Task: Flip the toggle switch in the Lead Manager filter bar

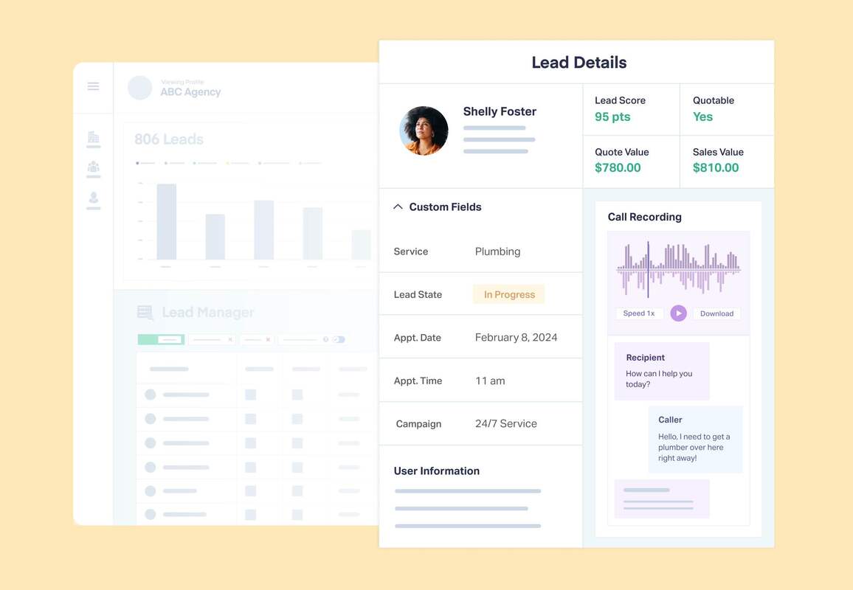Action: (338, 339)
